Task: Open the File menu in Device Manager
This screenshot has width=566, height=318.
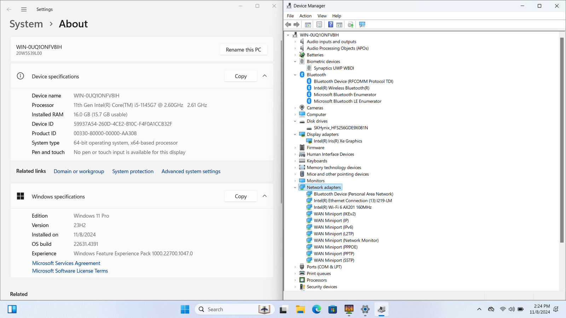Action: click(290, 16)
